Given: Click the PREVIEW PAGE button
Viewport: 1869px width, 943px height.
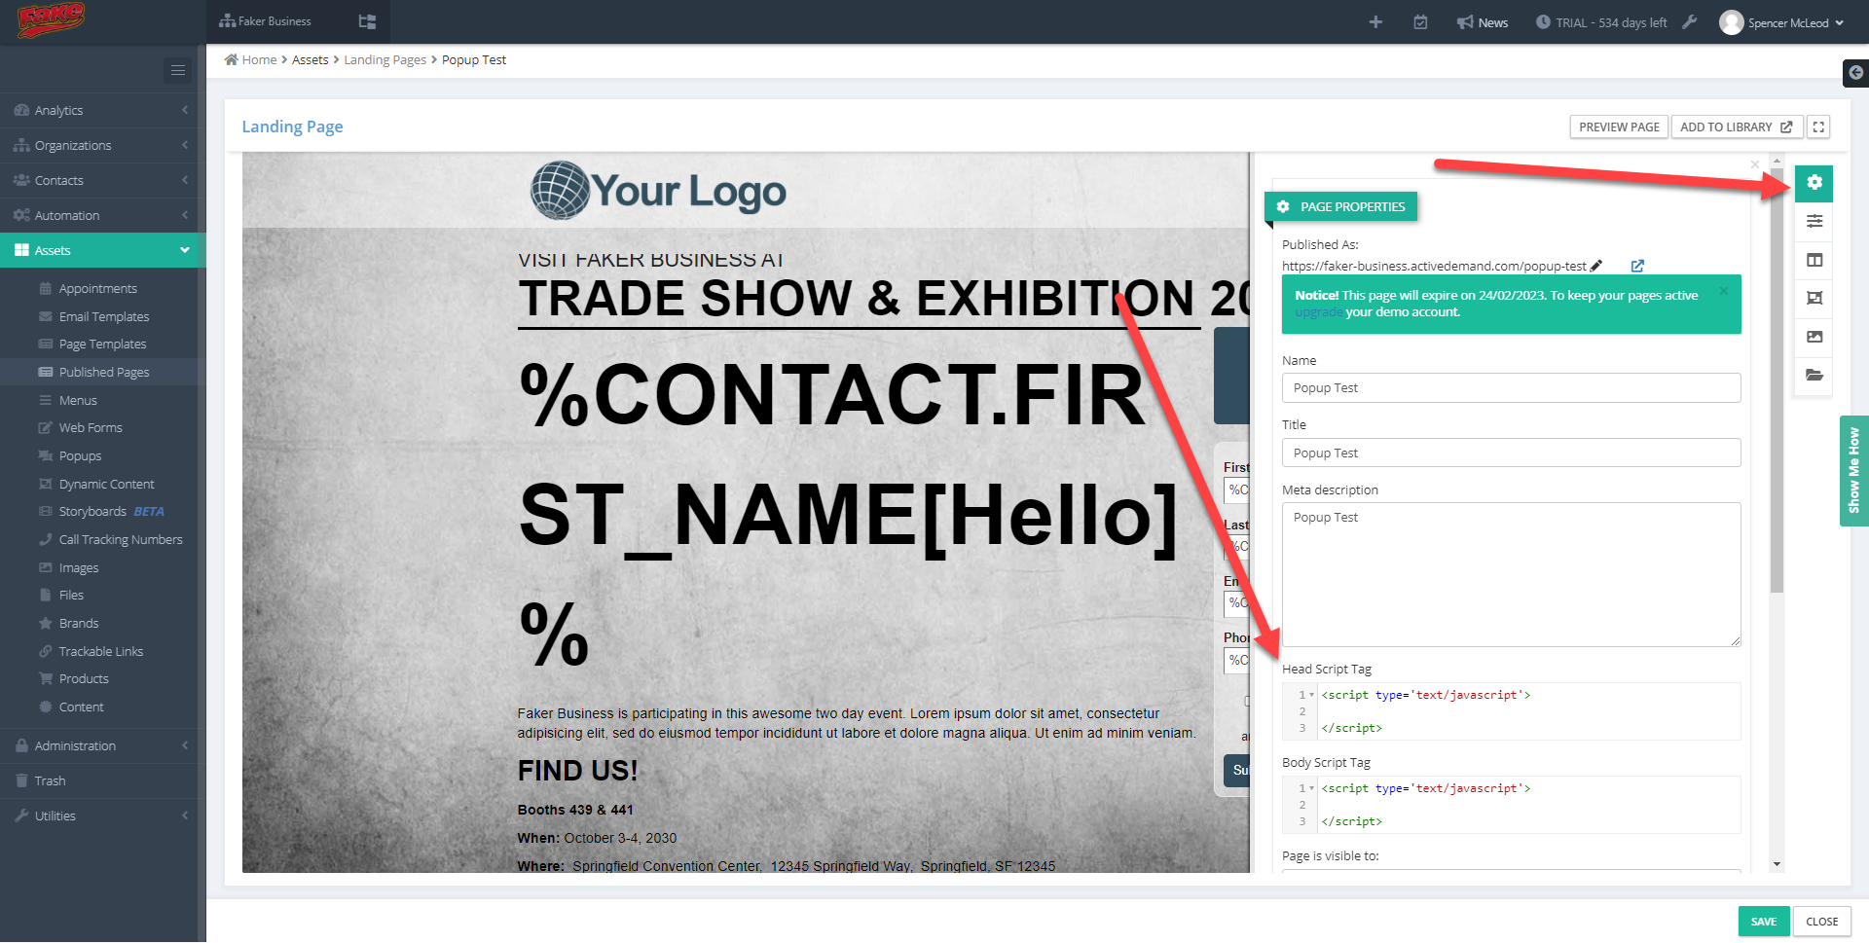Looking at the screenshot, I should (1619, 127).
